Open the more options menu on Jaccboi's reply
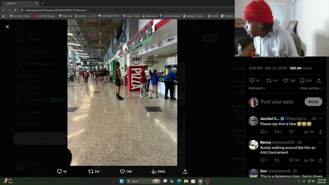The height and width of the screenshot is (185, 329). pos(320,119)
